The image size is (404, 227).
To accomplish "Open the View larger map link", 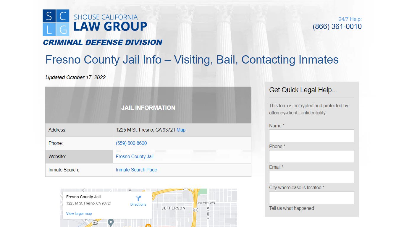I will (79, 214).
